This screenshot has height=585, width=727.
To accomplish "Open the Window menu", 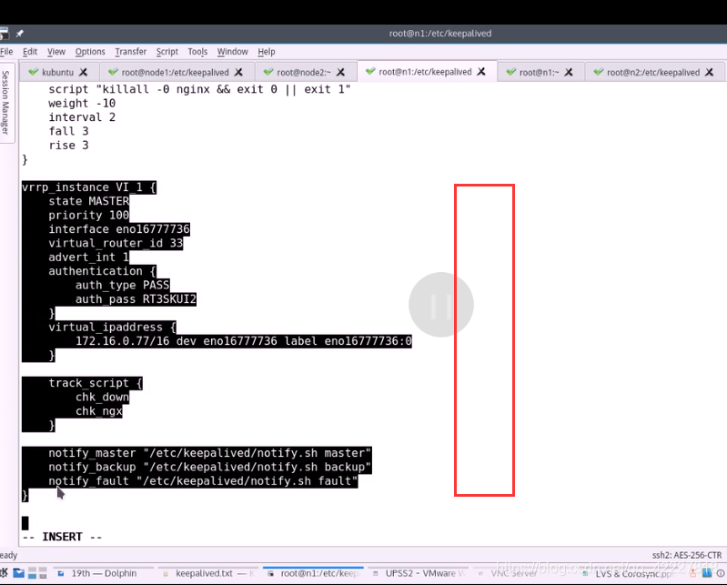I will click(x=232, y=52).
